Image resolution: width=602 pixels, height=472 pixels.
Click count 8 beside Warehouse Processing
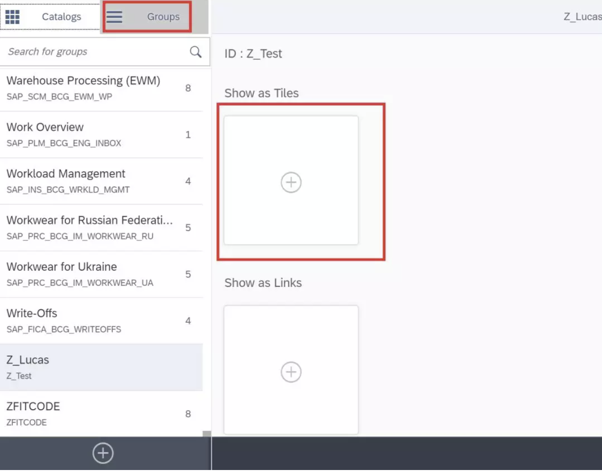188,88
